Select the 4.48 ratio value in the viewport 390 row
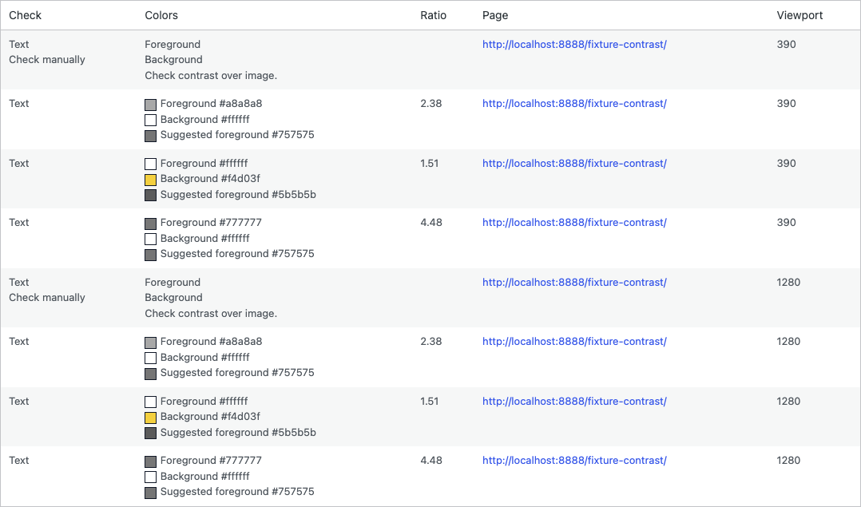861x507 pixels. (x=431, y=223)
